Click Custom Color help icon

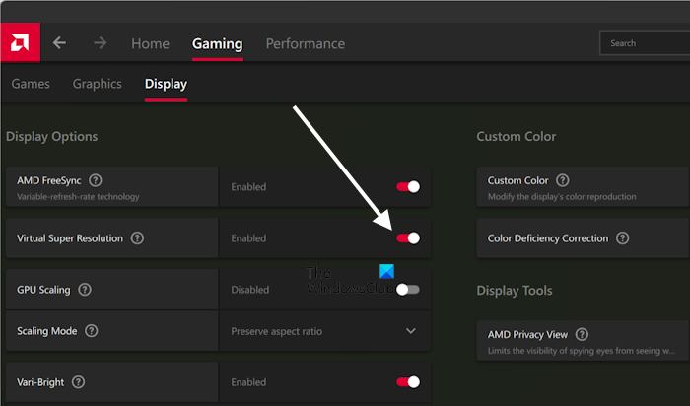pos(561,180)
